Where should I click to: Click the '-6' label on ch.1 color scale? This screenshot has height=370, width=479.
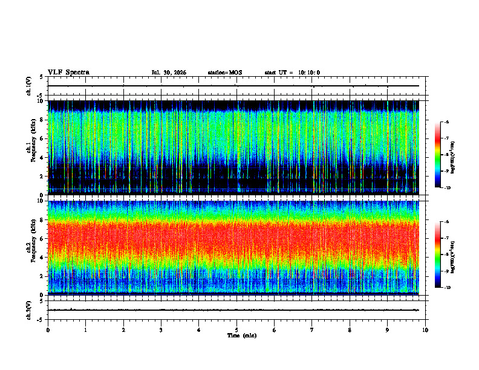tap(446, 122)
